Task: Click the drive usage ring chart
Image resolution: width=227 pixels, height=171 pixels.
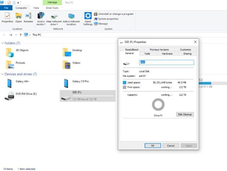Action: pyautogui.click(x=158, y=105)
